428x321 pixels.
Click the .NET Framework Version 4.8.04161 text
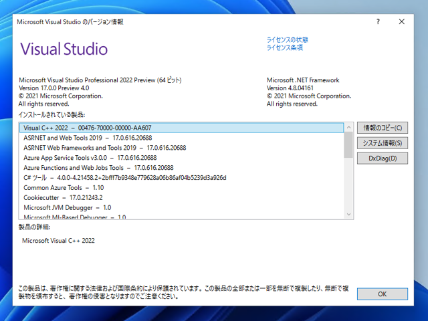(x=290, y=88)
